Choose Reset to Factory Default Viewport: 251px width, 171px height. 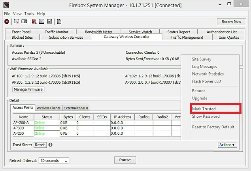coord(213,127)
